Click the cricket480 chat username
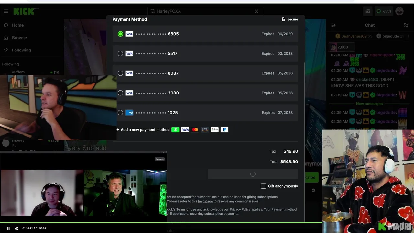 tap(367, 79)
